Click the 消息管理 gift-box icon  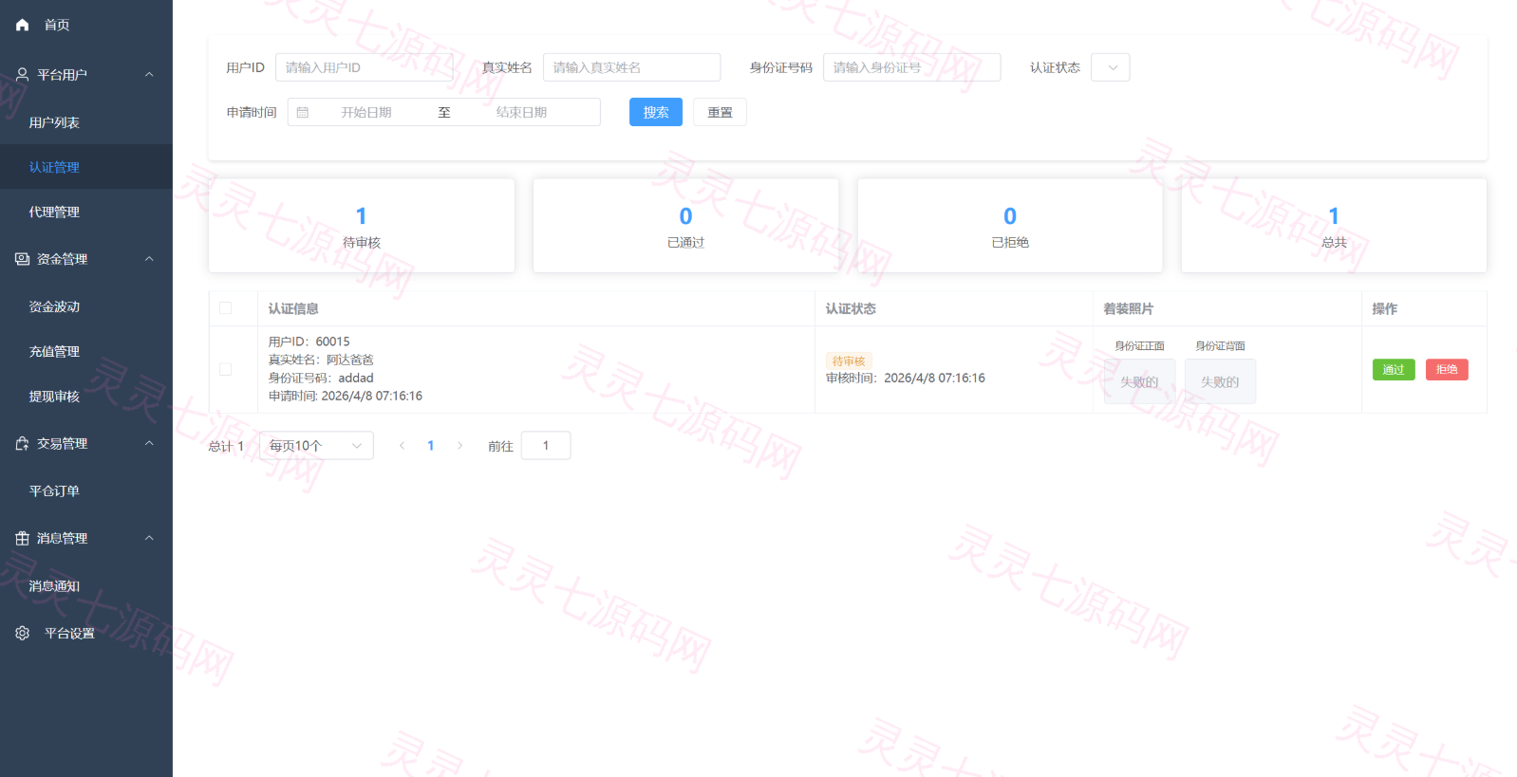pos(23,538)
